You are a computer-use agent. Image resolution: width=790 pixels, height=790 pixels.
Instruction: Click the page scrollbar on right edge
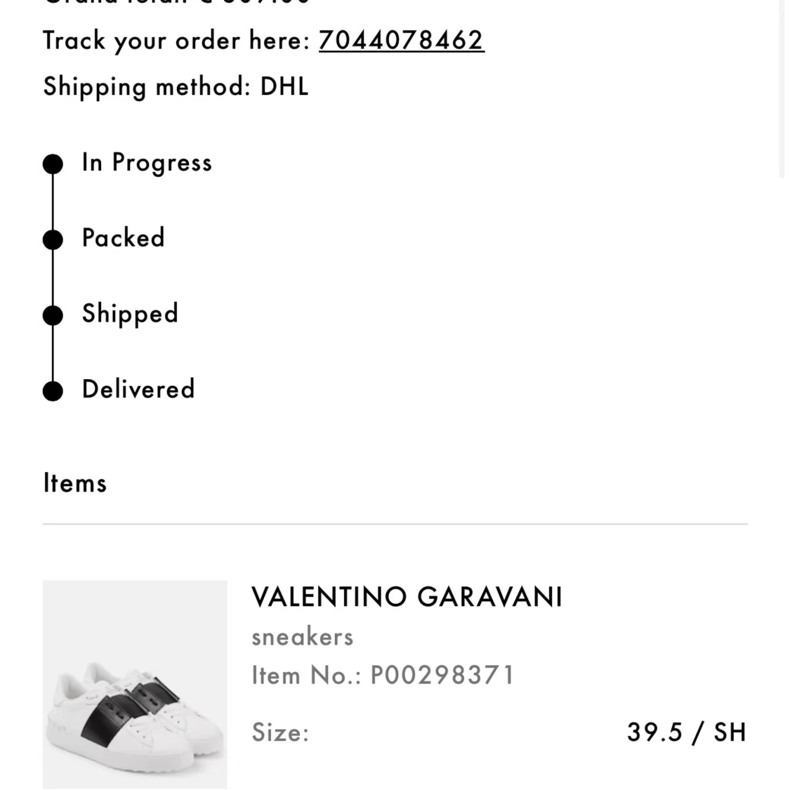click(x=782, y=88)
